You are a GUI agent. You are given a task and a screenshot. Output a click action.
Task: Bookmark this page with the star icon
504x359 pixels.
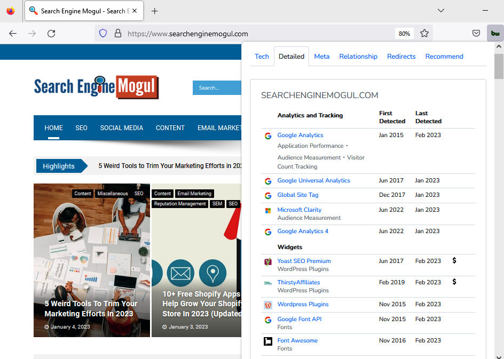click(424, 34)
